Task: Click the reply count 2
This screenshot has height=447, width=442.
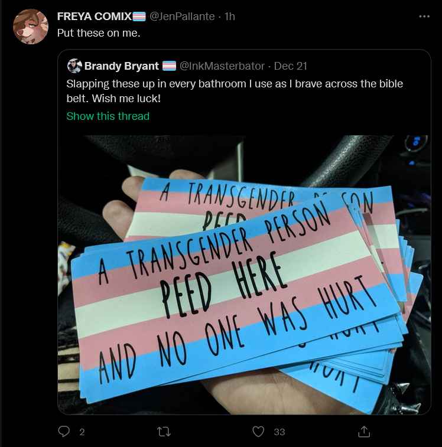Action: pyautogui.click(x=82, y=432)
